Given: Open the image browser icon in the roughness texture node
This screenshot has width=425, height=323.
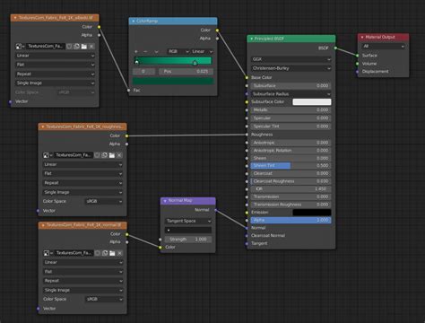Looking at the screenshot, I should (48, 155).
